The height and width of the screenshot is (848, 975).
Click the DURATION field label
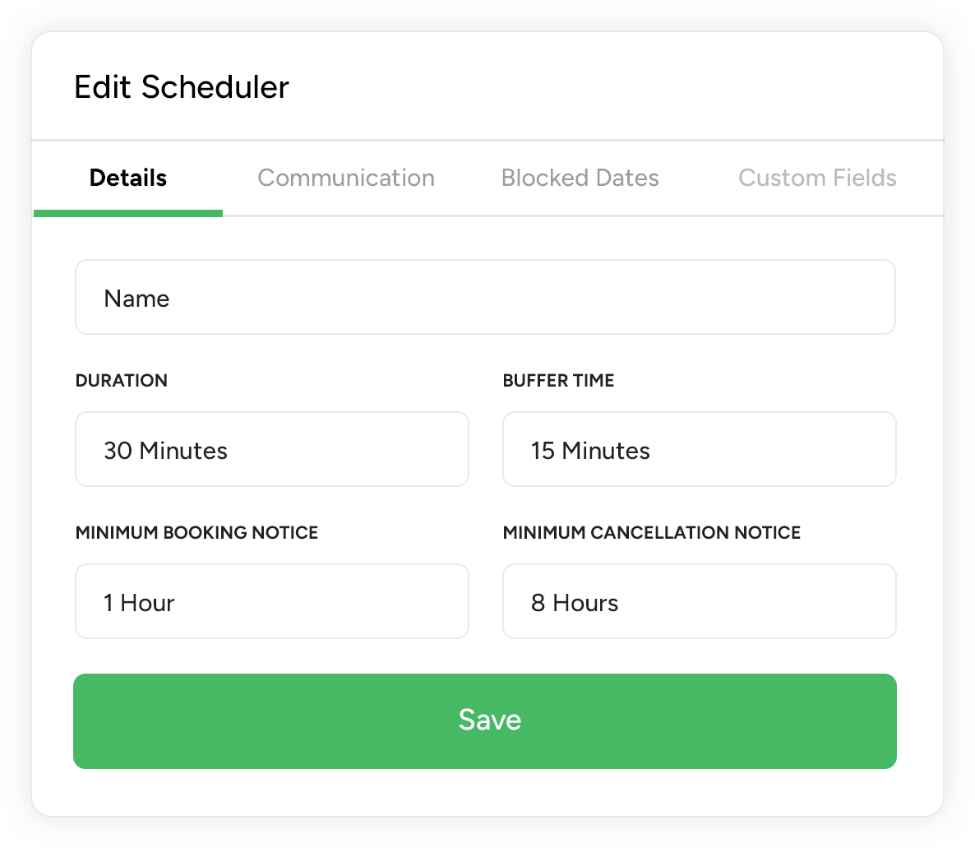122,381
